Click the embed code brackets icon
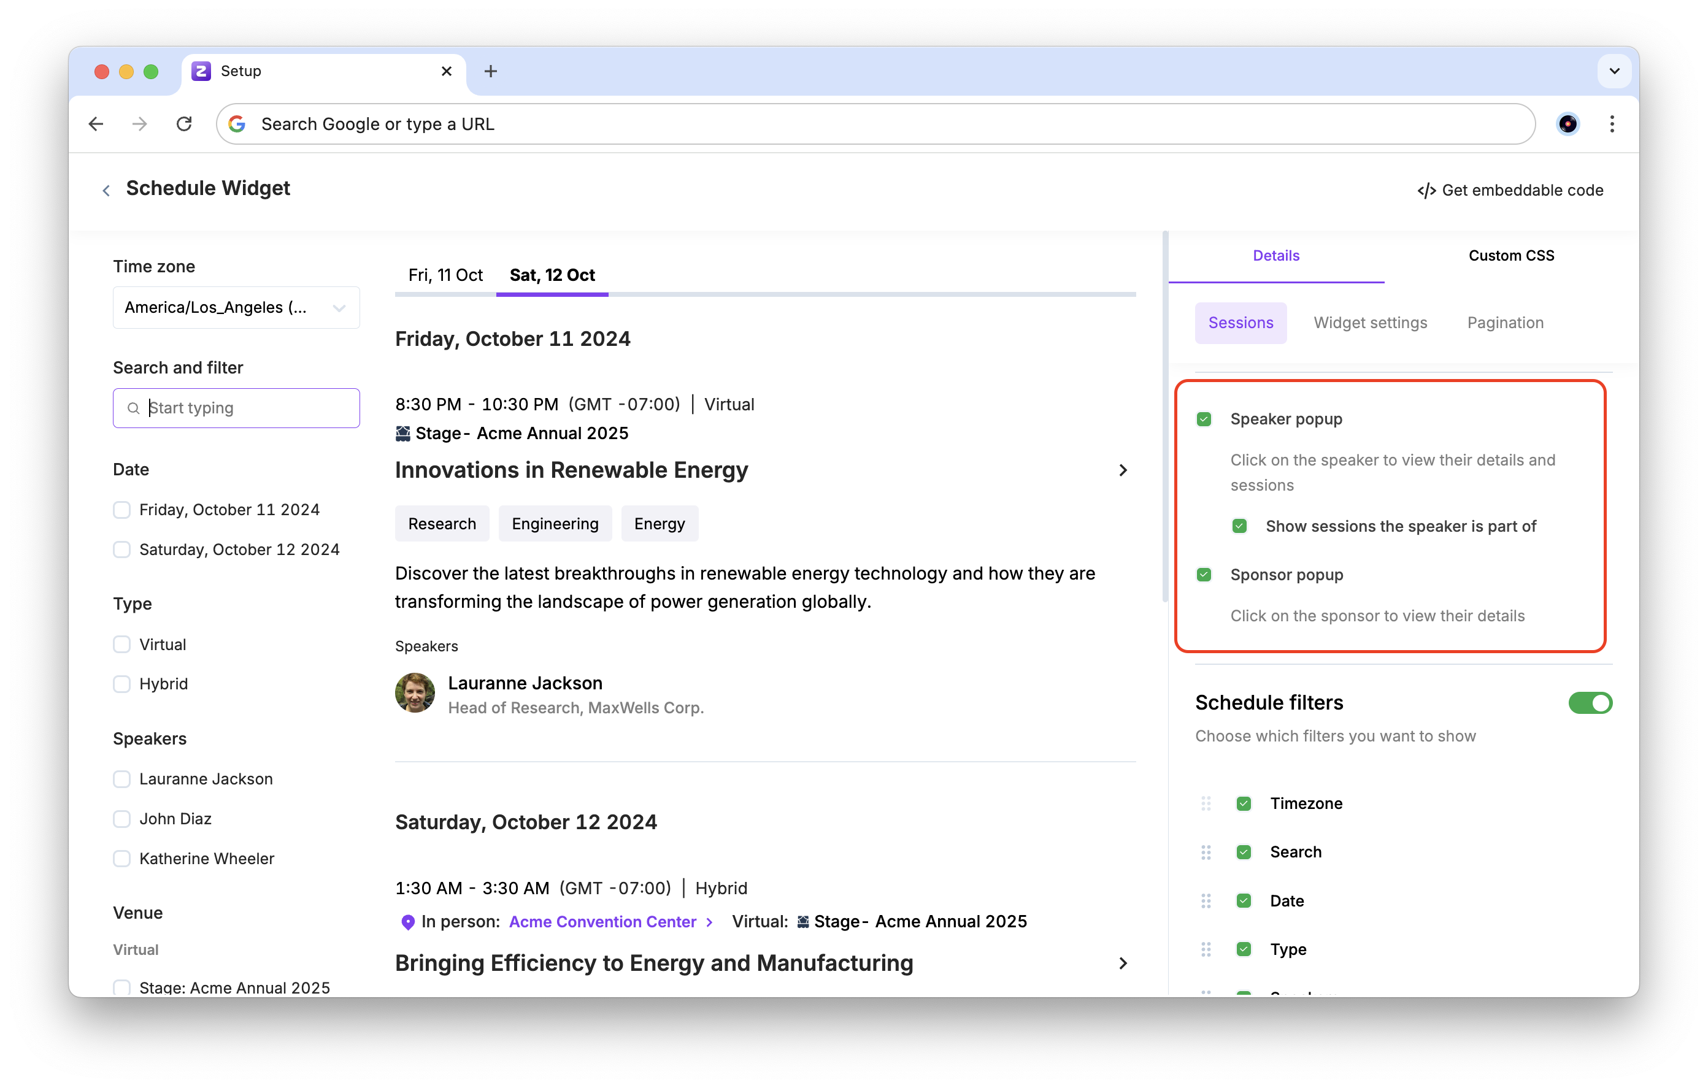1708x1088 pixels. tap(1426, 191)
